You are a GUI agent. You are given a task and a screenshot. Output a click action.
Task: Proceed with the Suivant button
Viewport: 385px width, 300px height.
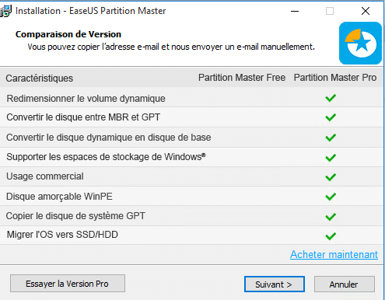[275, 284]
